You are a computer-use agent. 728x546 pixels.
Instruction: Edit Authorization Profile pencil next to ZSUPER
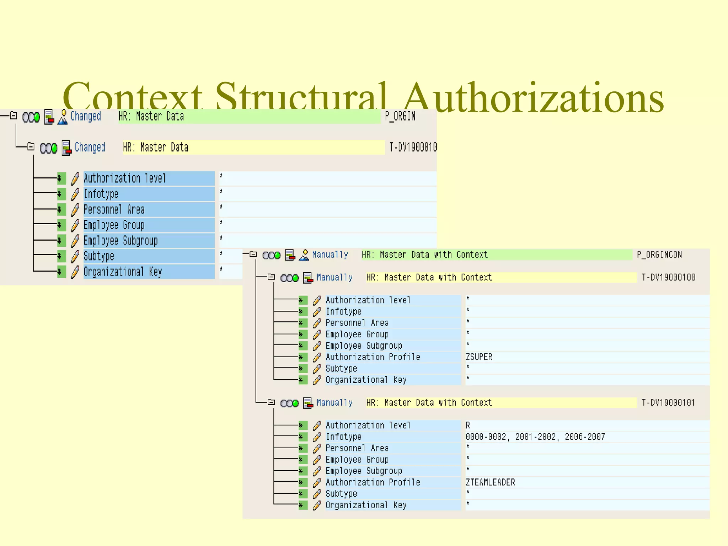[317, 357]
